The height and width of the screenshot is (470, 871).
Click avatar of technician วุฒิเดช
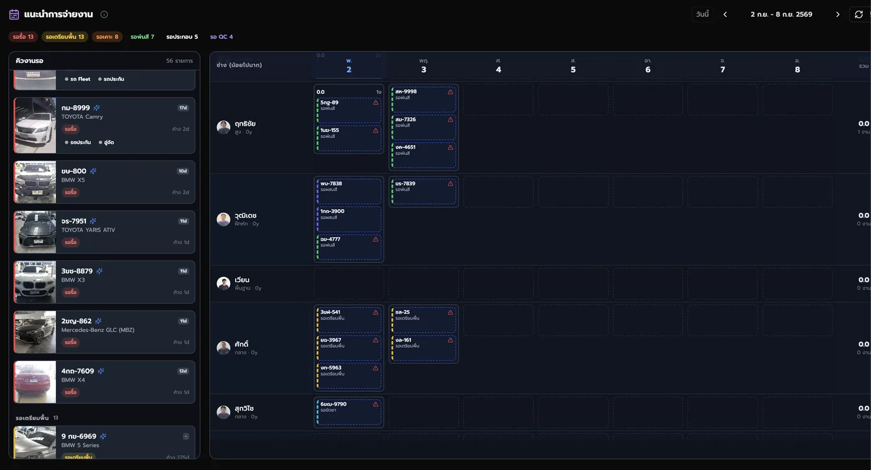pos(223,219)
